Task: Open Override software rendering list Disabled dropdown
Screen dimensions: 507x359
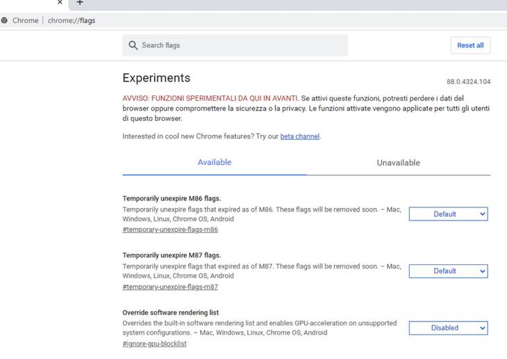Action: [x=448, y=328]
